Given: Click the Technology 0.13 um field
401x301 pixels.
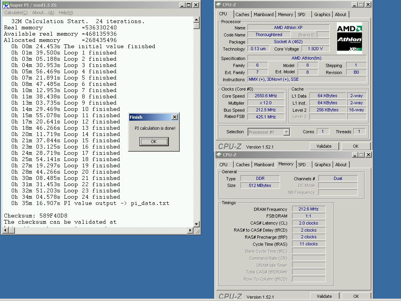Looking at the screenshot, I should click(258, 49).
